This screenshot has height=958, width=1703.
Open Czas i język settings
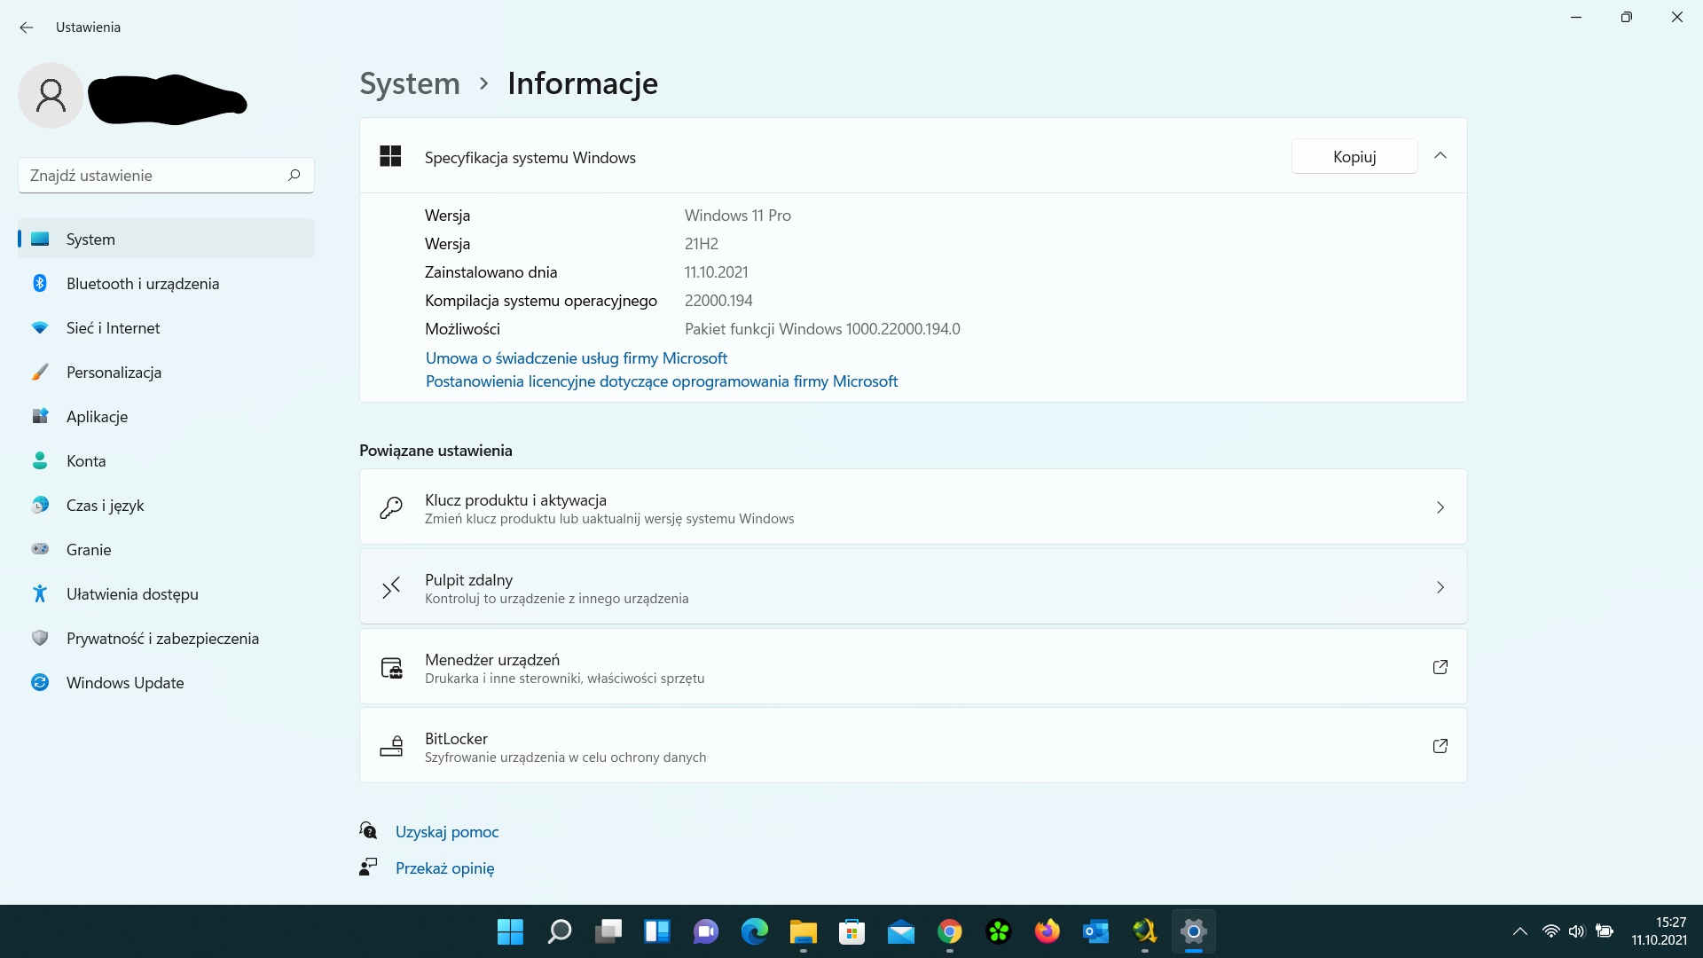tap(166, 505)
